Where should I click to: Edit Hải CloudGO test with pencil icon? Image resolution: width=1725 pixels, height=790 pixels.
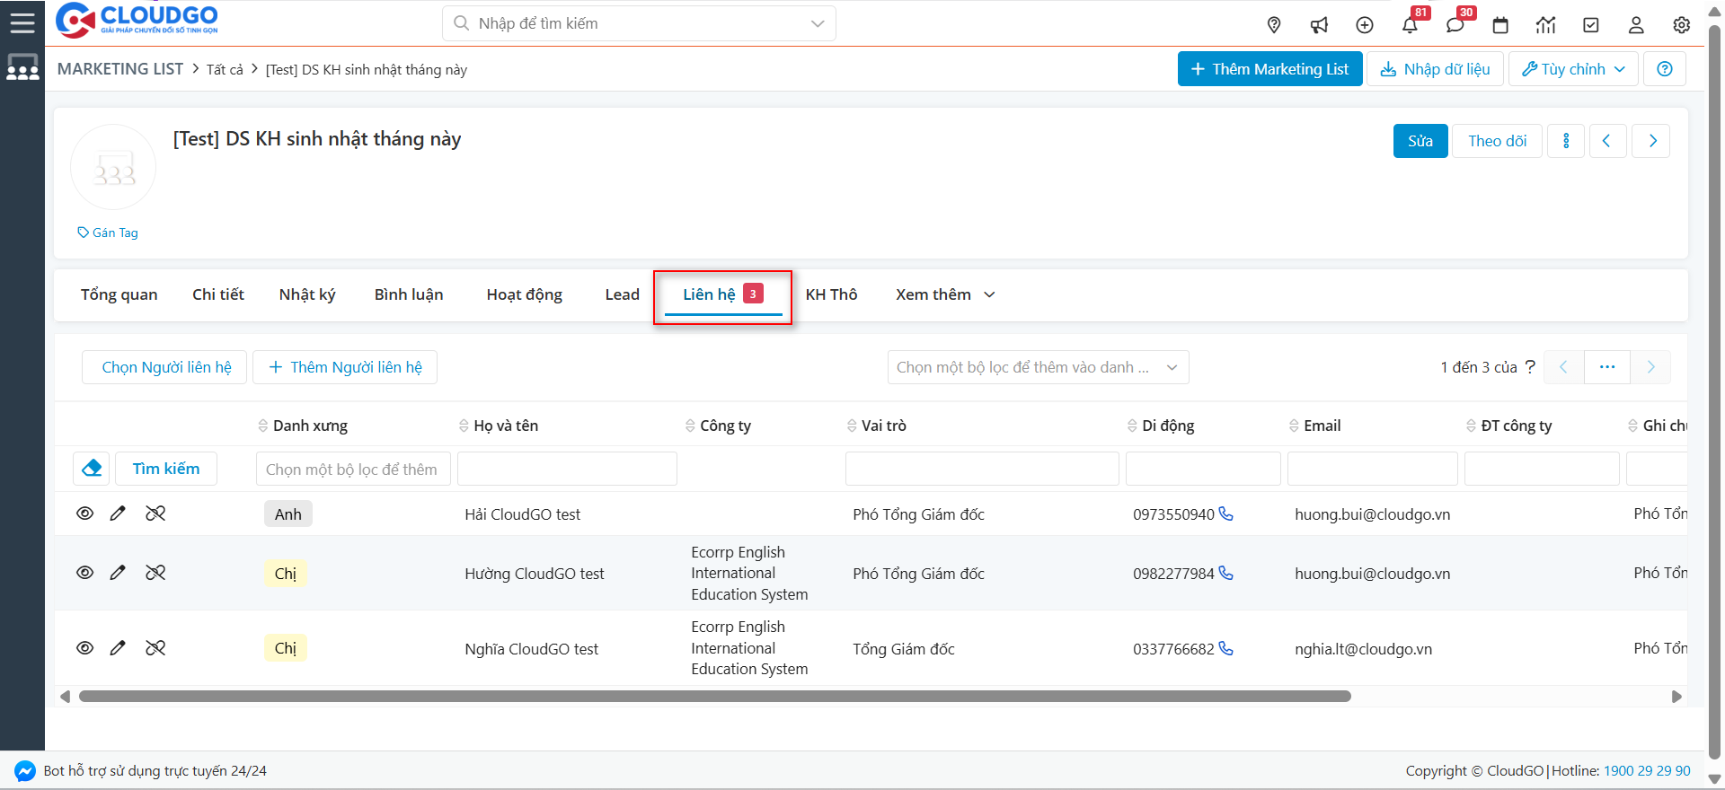118,513
